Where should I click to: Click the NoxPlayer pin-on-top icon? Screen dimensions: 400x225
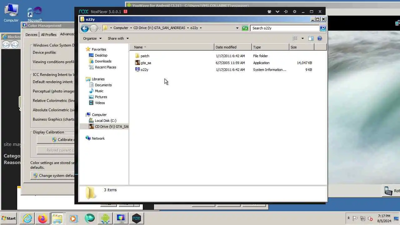pos(286,12)
